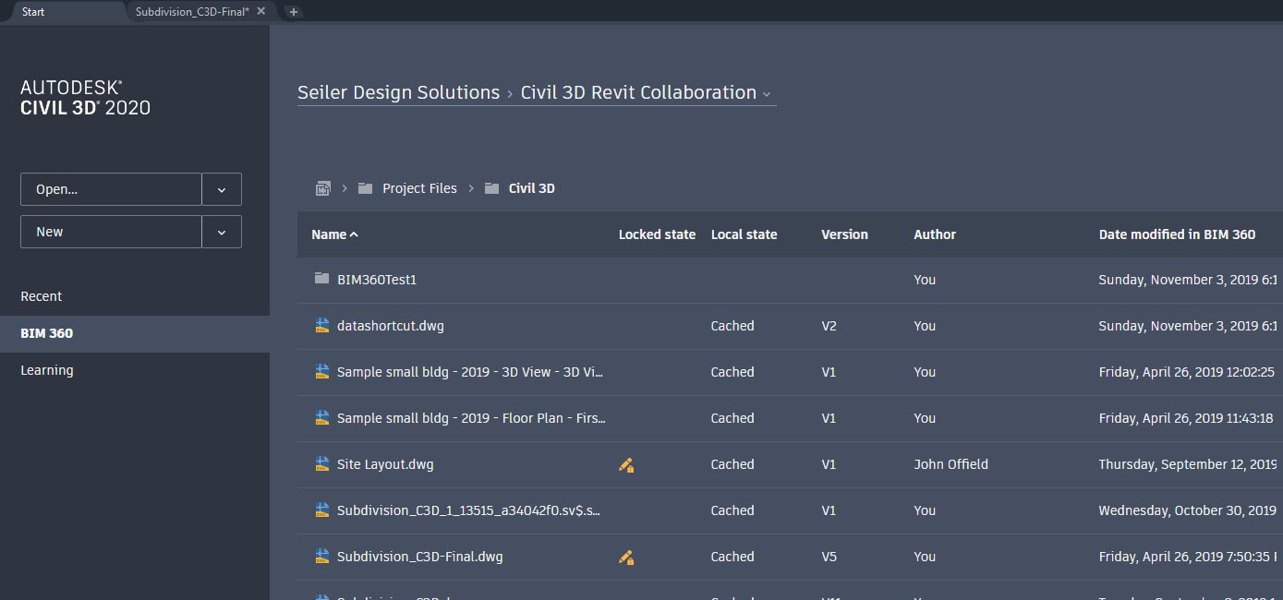This screenshot has height=600, width=1283.
Task: Open Civil 3D Revit Collaboration project dropdown
Action: click(767, 94)
